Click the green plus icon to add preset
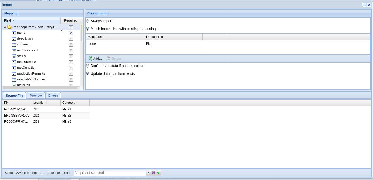 [158, 173]
